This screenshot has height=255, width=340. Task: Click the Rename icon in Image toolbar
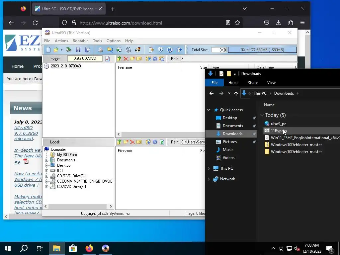pos(139,59)
